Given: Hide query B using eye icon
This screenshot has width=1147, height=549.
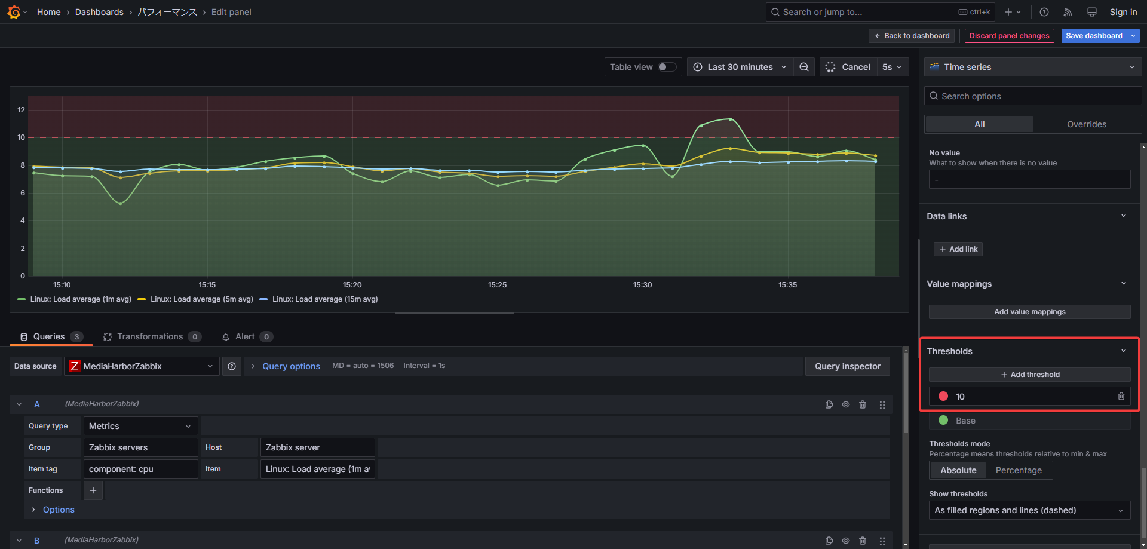Looking at the screenshot, I should [x=846, y=541].
